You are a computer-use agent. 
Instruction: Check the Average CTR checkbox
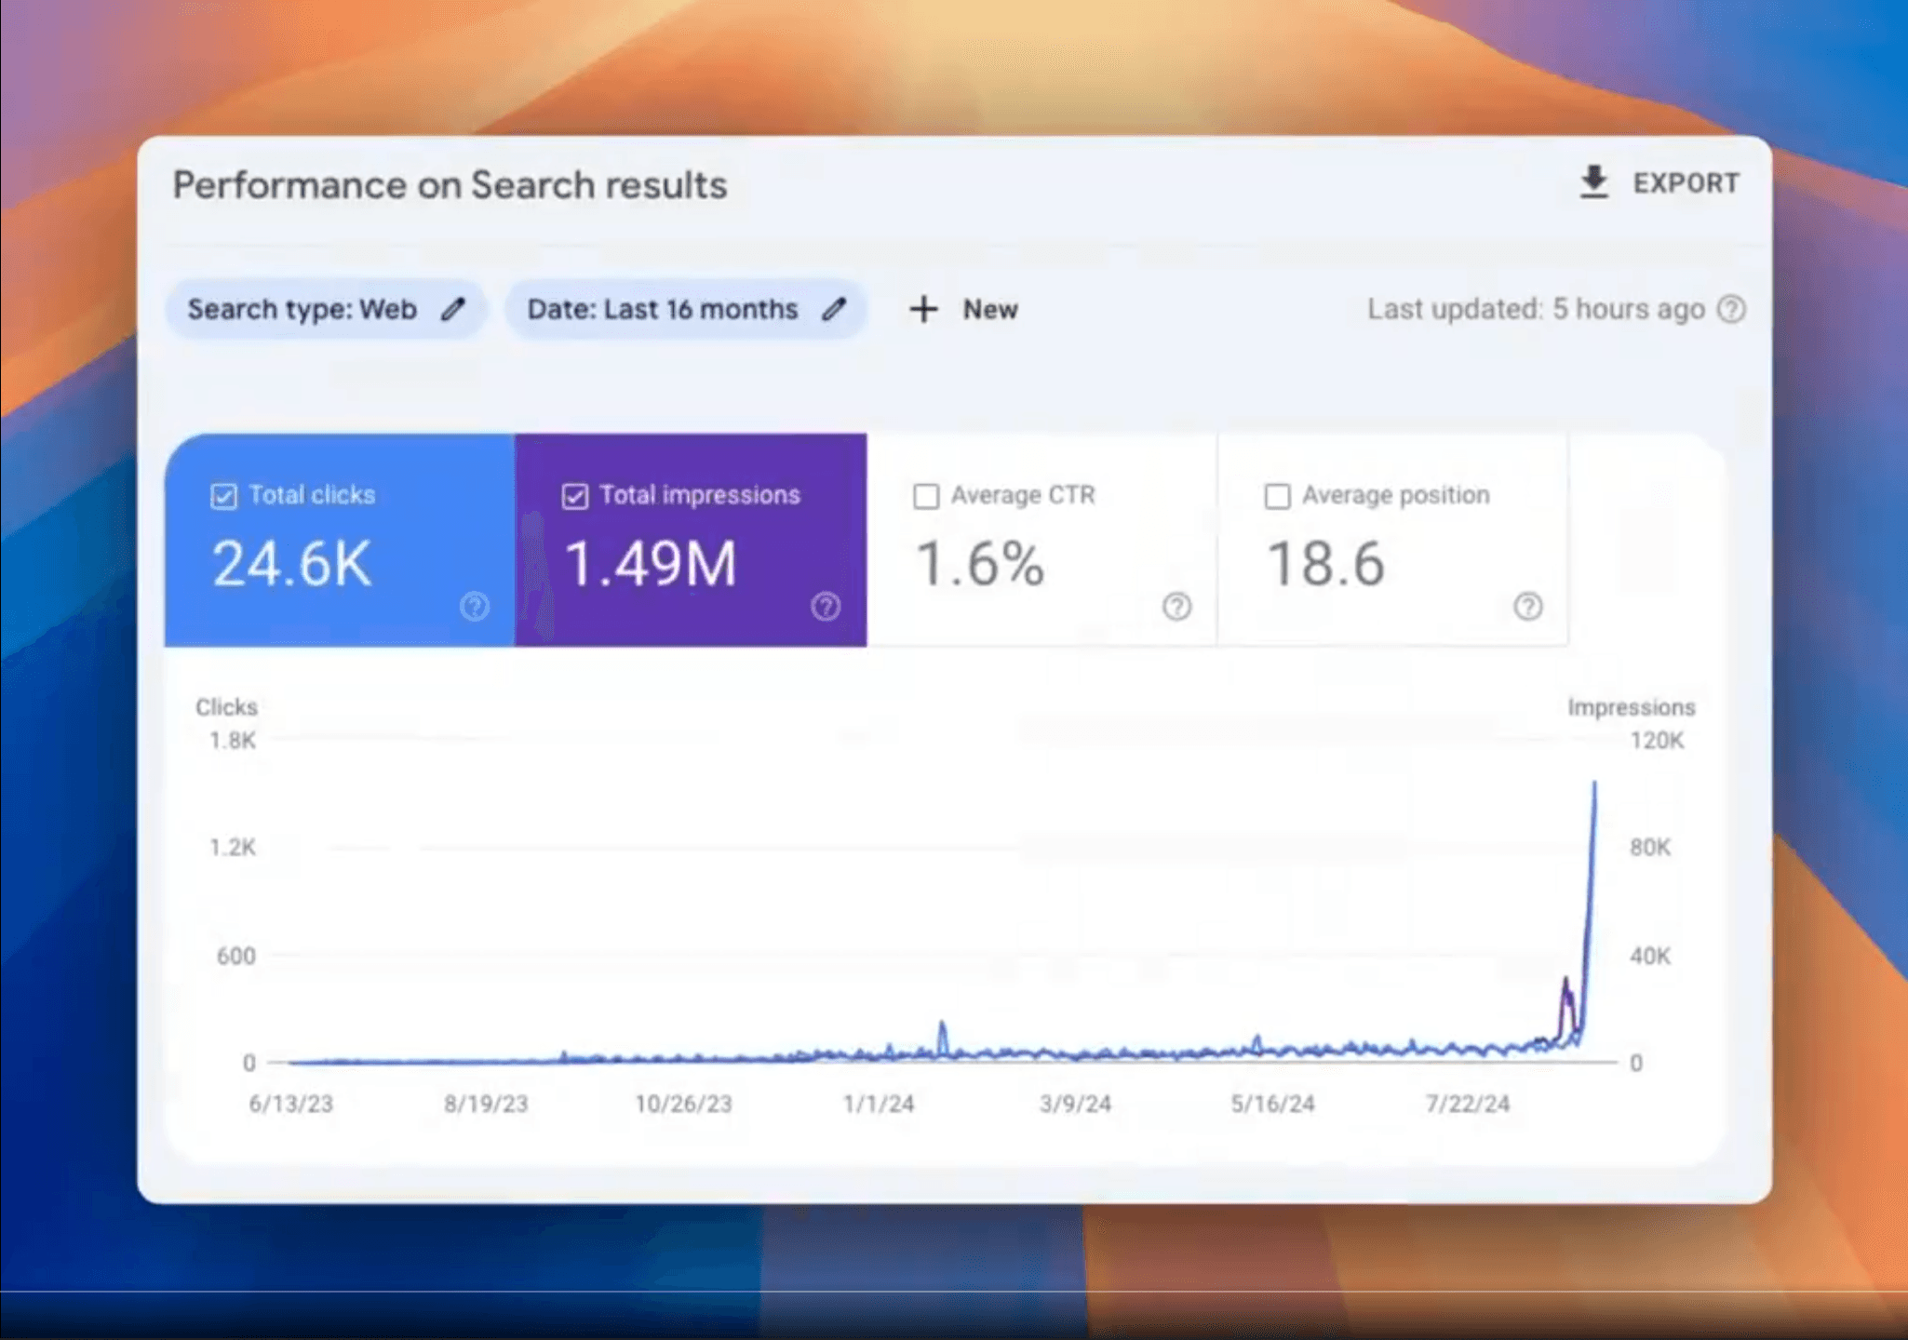coord(926,496)
